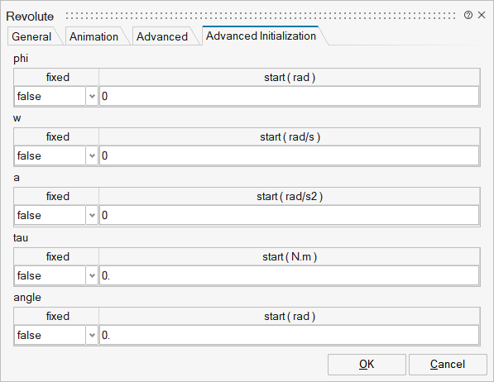The height and width of the screenshot is (382, 494).
Task: Click the Cancel button
Action: coord(448,365)
